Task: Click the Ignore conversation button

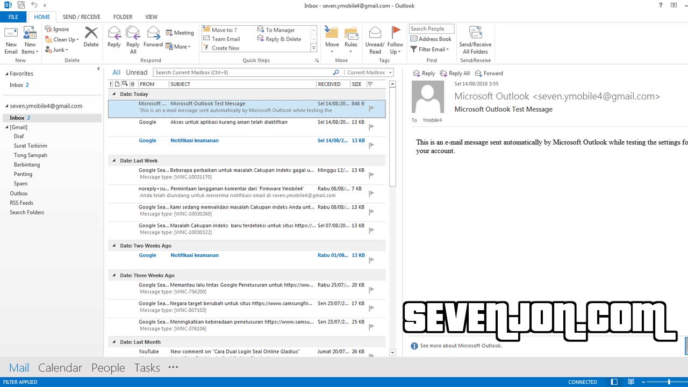Action: coord(57,29)
